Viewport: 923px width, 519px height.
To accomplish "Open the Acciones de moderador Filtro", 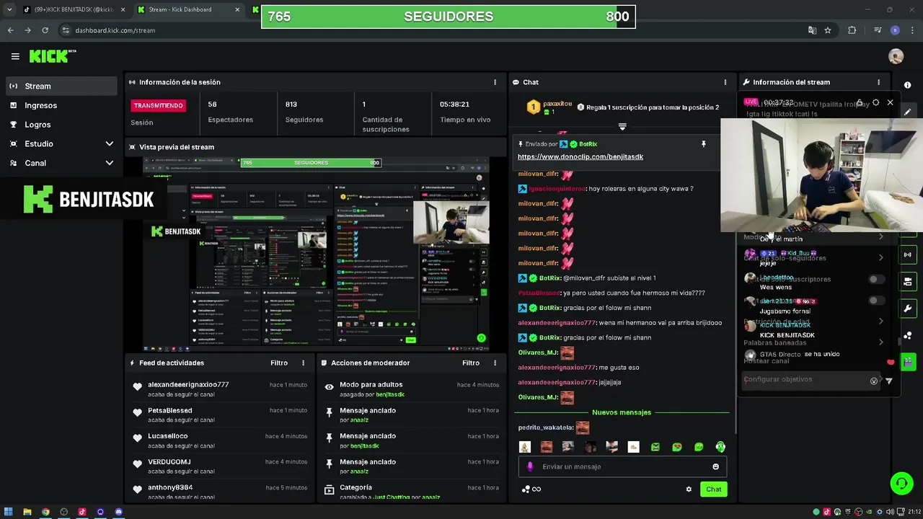I will 471,363.
